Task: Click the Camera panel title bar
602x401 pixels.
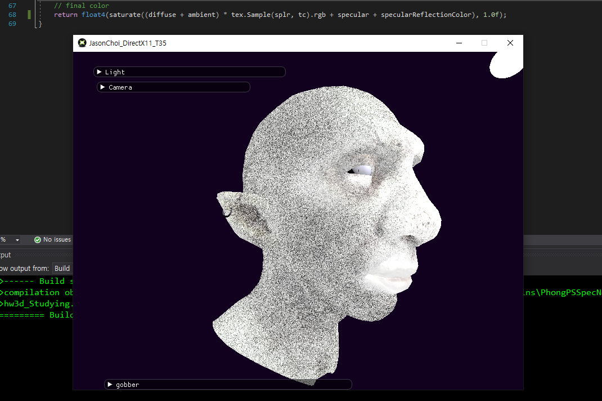Action: (x=173, y=87)
